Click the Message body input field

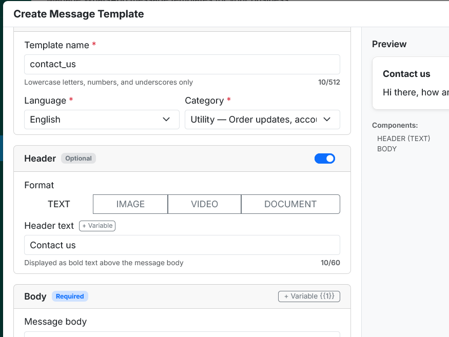click(x=182, y=334)
